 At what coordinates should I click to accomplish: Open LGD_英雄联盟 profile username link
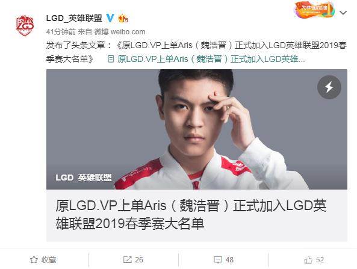74,18
